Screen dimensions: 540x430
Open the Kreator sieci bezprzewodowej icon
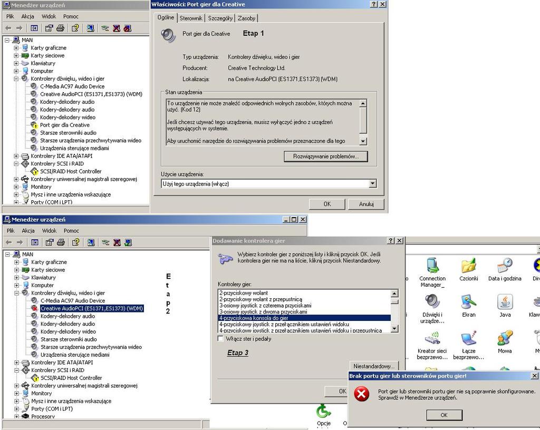[x=432, y=339]
